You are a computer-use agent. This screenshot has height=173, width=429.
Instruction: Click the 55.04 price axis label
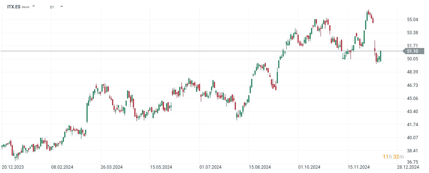click(412, 20)
